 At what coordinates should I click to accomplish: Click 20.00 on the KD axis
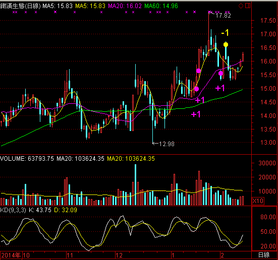click(268, 246)
